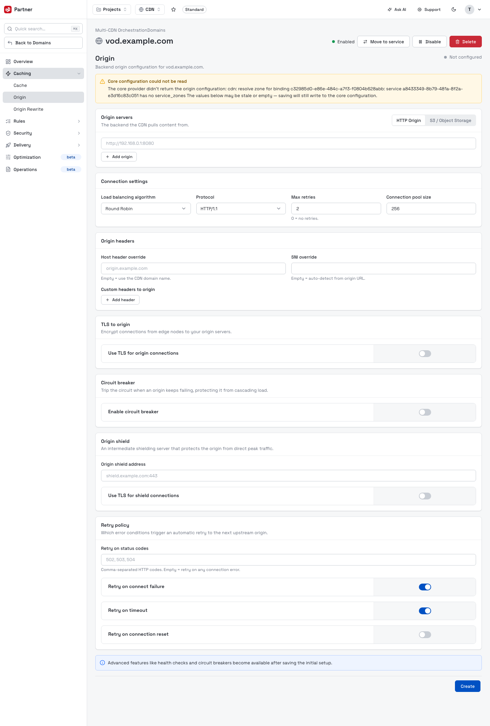Click the search magnifier icon
The width and height of the screenshot is (490, 726).
(10, 29)
